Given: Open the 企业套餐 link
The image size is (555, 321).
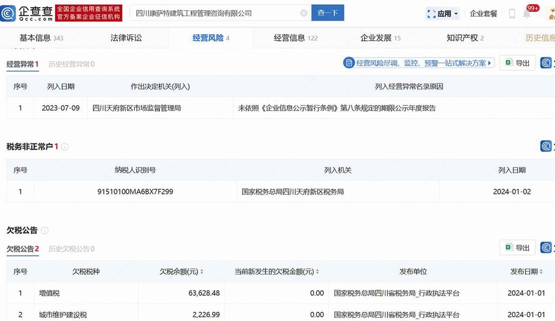Looking at the screenshot, I should click(483, 14).
